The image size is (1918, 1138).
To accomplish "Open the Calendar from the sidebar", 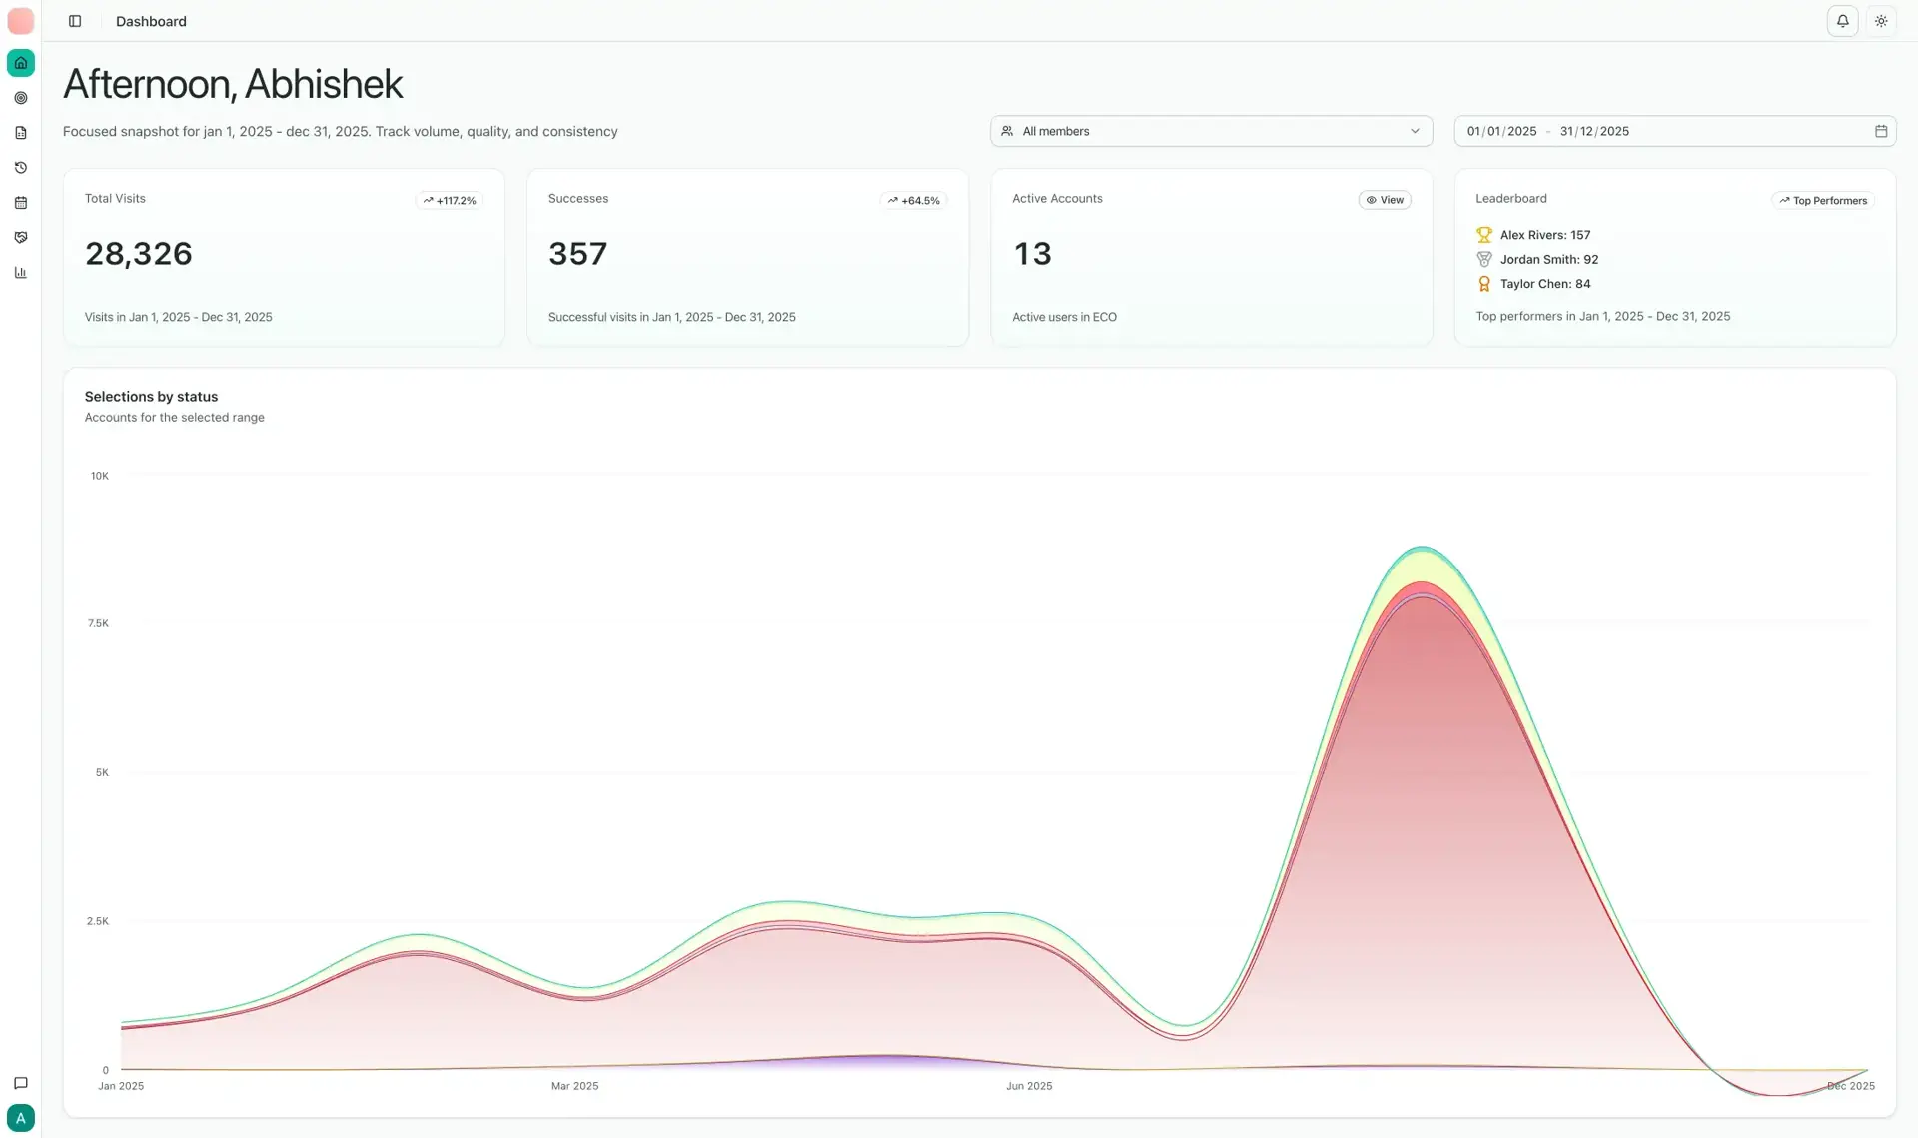I will pyautogui.click(x=20, y=202).
